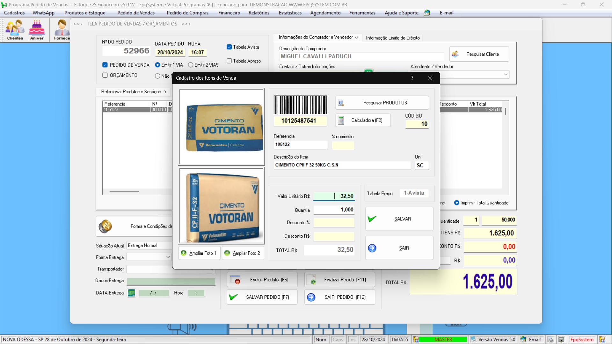Click the red delete icon on Excluir Produto

pyautogui.click(x=236, y=280)
